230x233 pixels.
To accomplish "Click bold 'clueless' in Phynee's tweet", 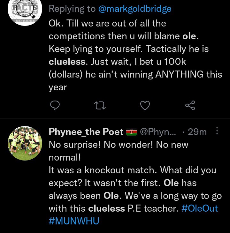I will point(106,208).
